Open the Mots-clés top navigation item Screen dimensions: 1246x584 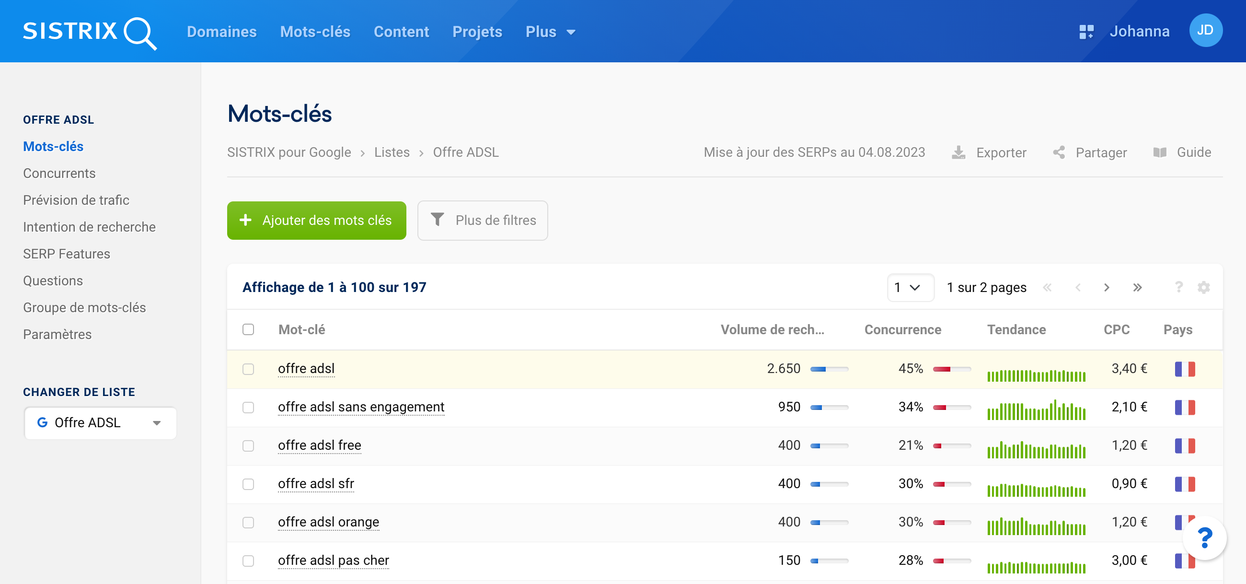[315, 32]
